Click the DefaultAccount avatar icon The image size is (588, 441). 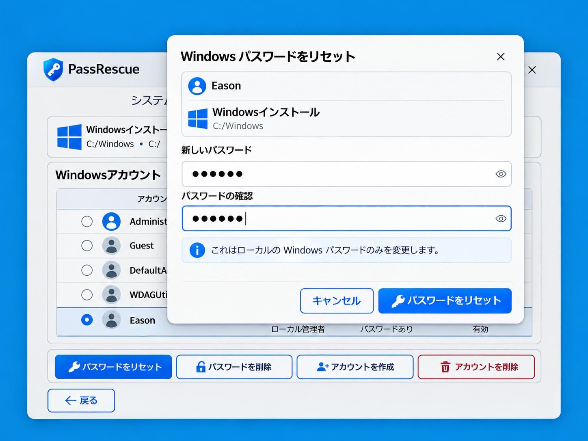point(111,270)
